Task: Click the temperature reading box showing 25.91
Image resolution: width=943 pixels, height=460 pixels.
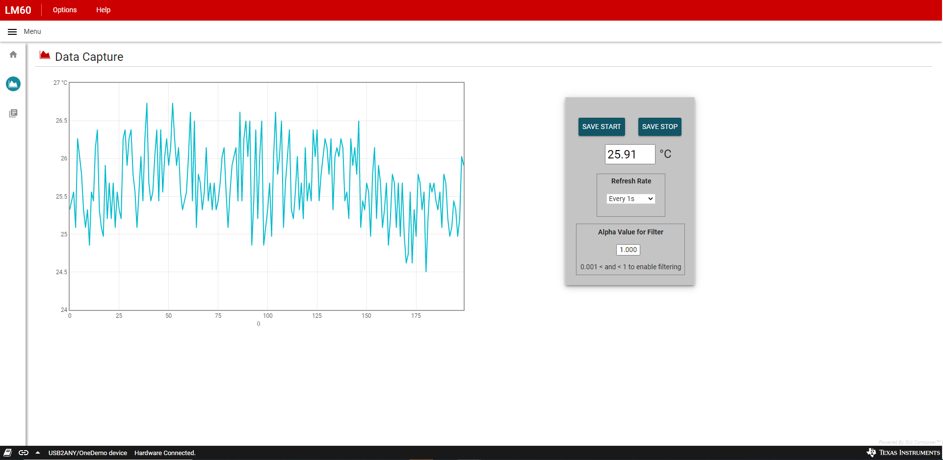Action: [x=629, y=154]
